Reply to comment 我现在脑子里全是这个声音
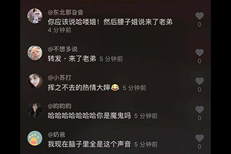Screen dimensions: 231x154 (89, 144)
